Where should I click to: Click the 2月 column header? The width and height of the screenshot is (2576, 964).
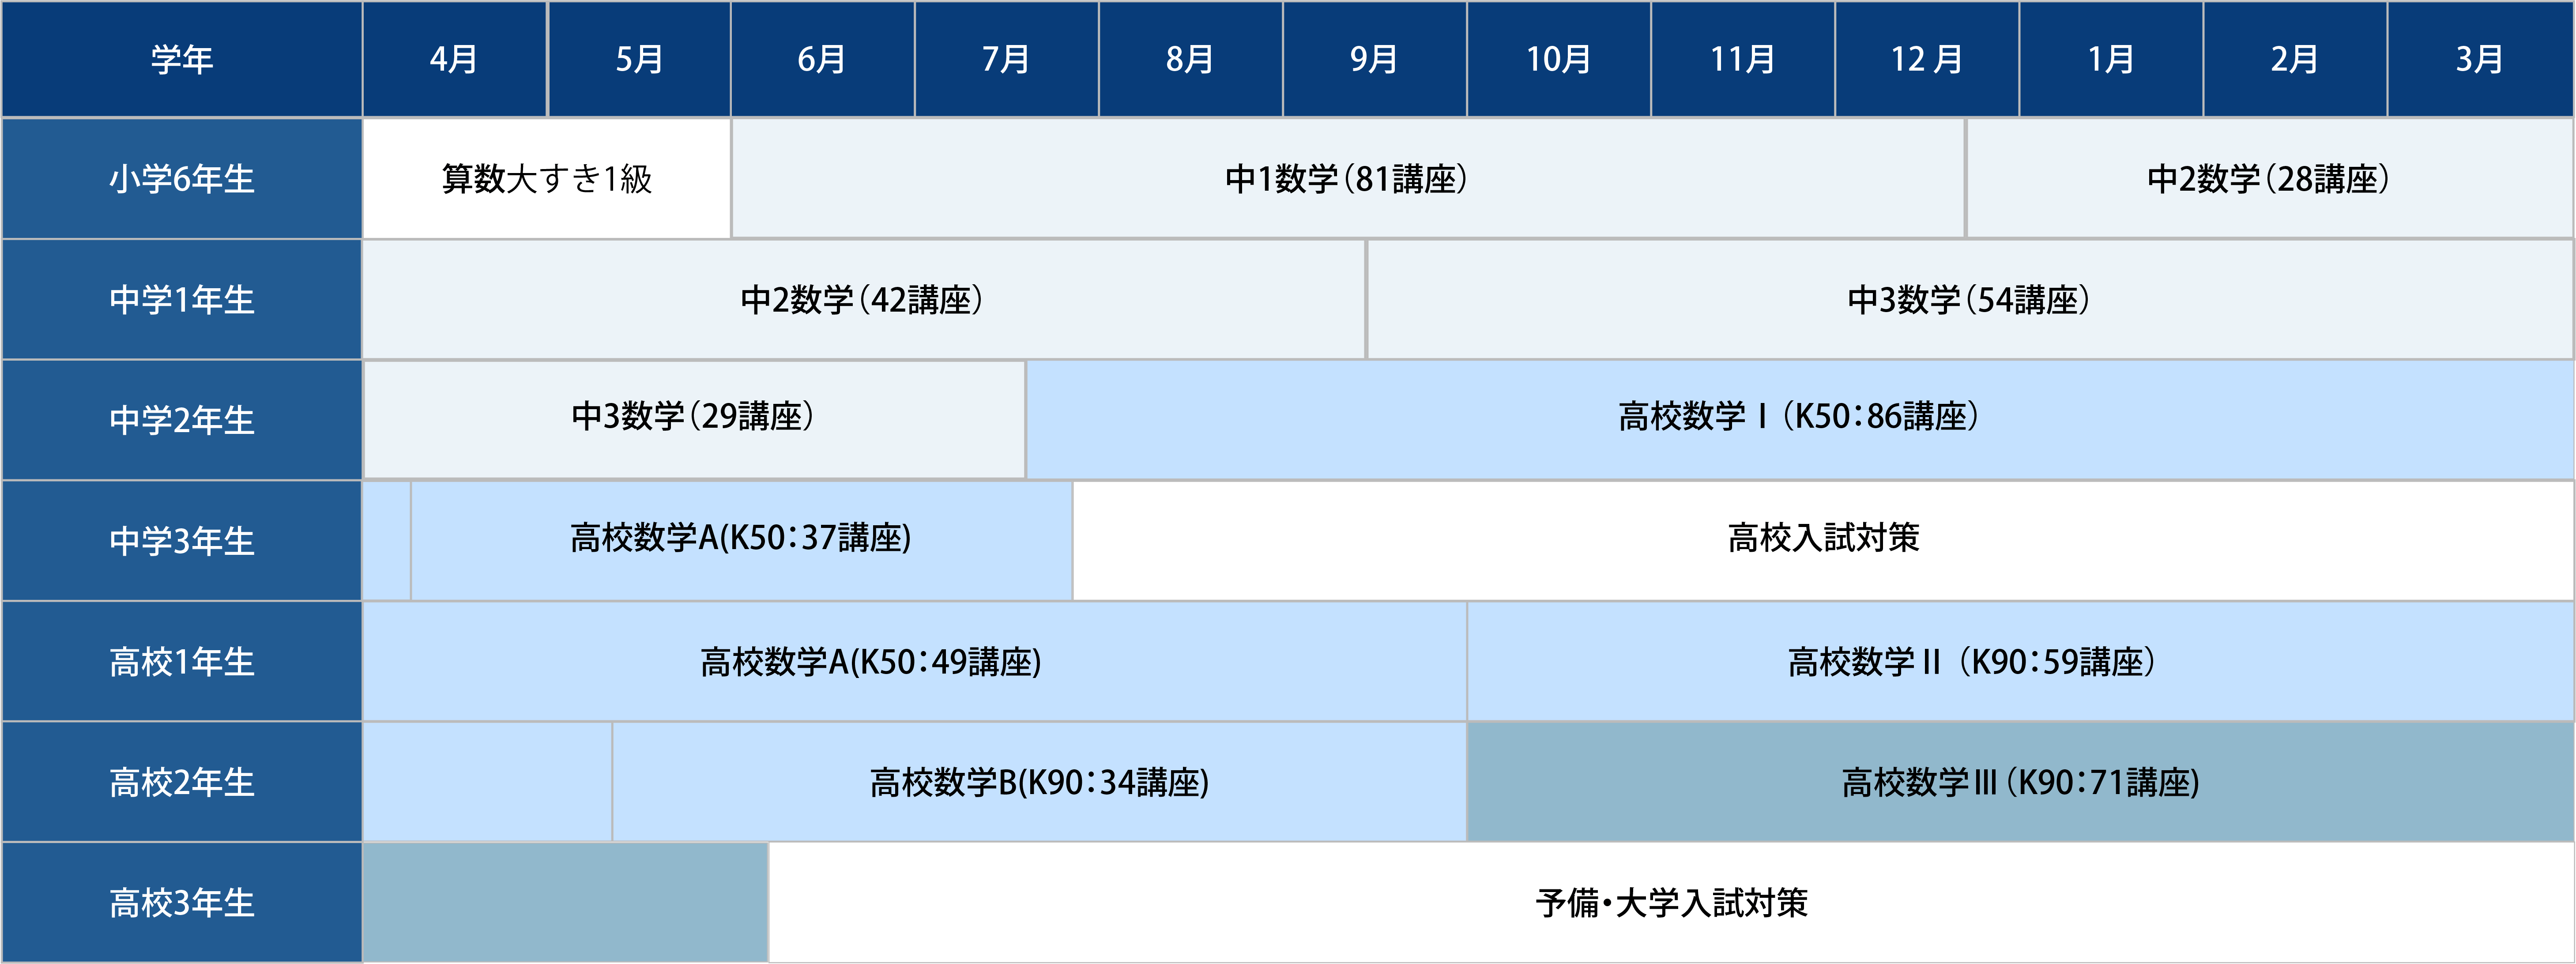[2295, 59]
